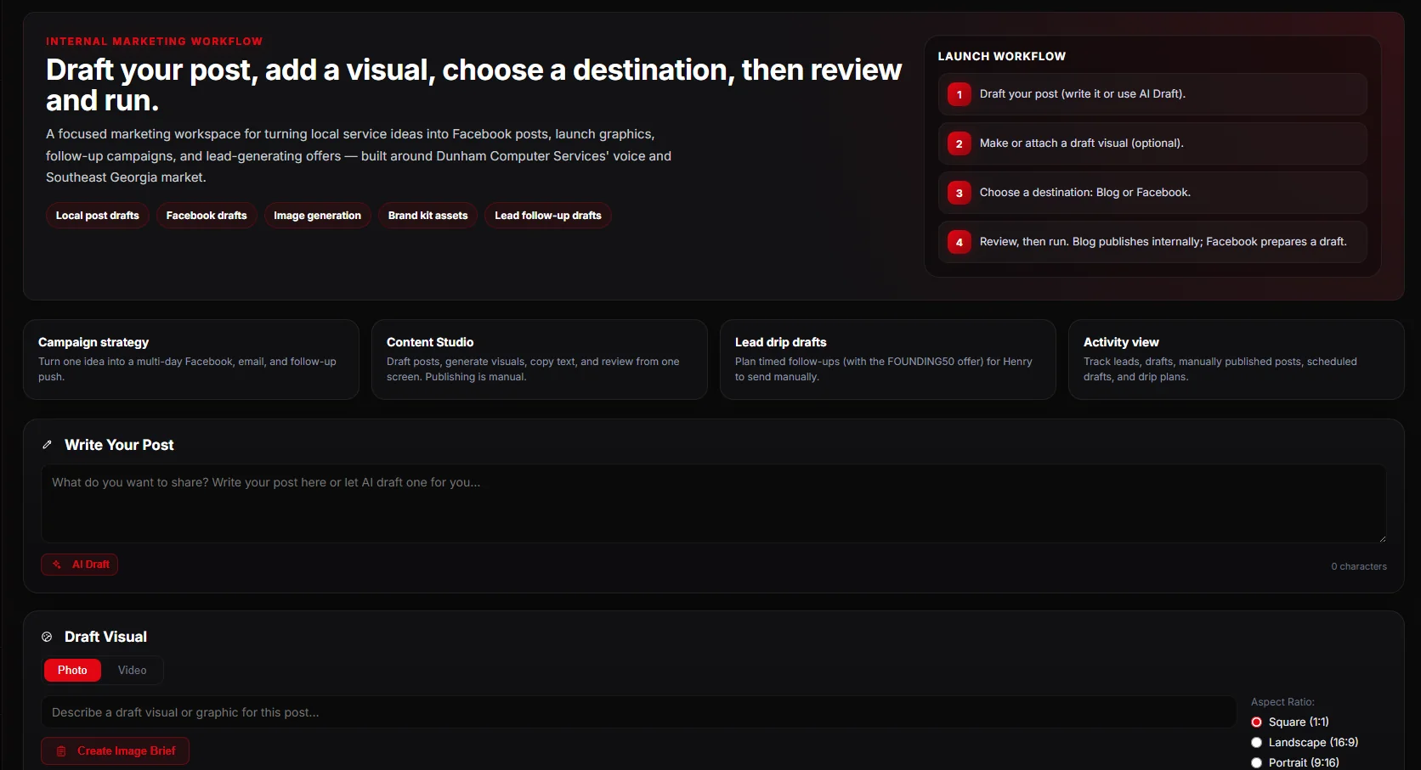Open the Campaign strategy card

pyautogui.click(x=191, y=360)
